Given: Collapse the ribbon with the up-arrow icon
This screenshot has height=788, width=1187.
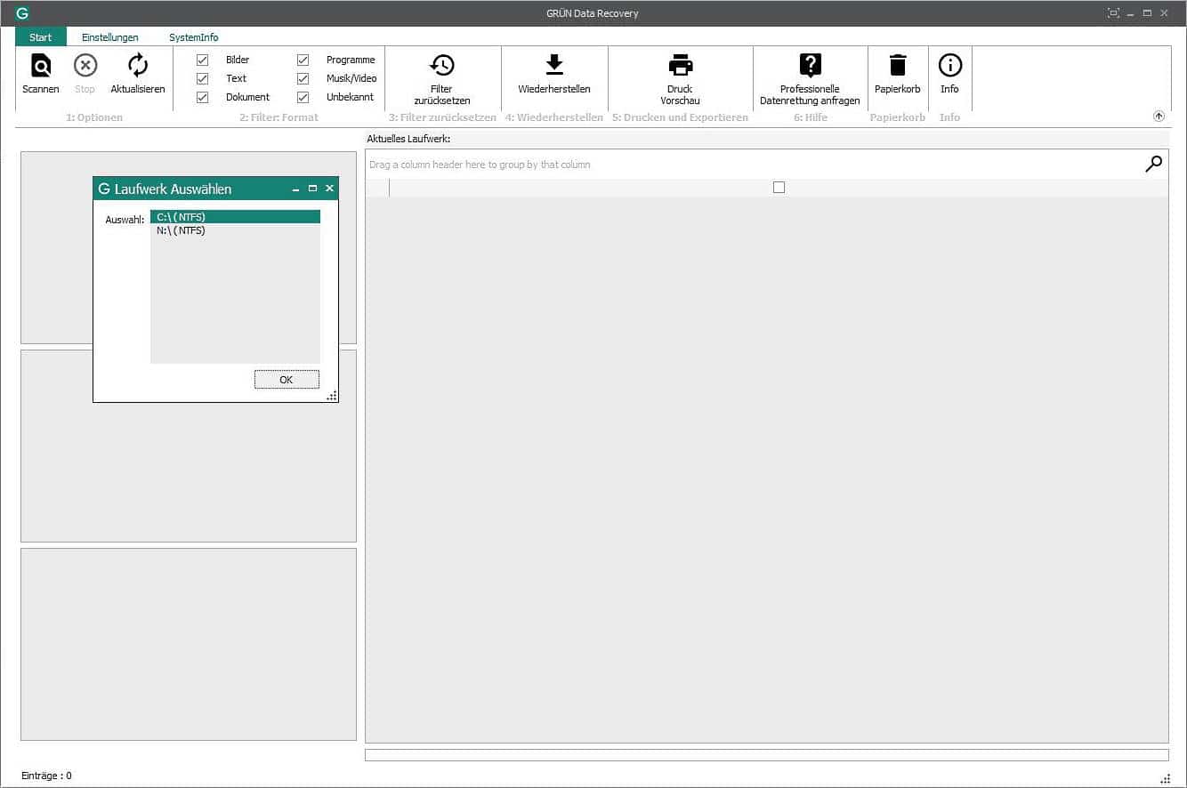Looking at the screenshot, I should pyautogui.click(x=1159, y=117).
